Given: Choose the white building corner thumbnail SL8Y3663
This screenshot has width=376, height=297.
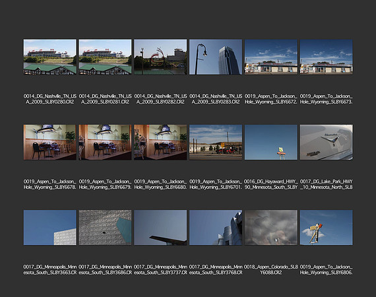Looking at the screenshot, I should (x=50, y=228).
